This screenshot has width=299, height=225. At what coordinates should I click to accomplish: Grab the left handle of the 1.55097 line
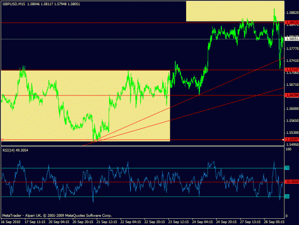pos(2,140)
